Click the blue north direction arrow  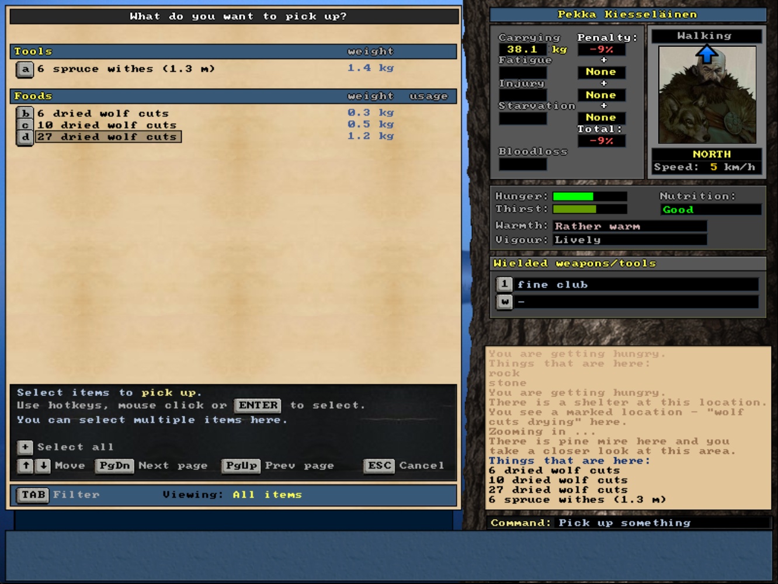707,55
